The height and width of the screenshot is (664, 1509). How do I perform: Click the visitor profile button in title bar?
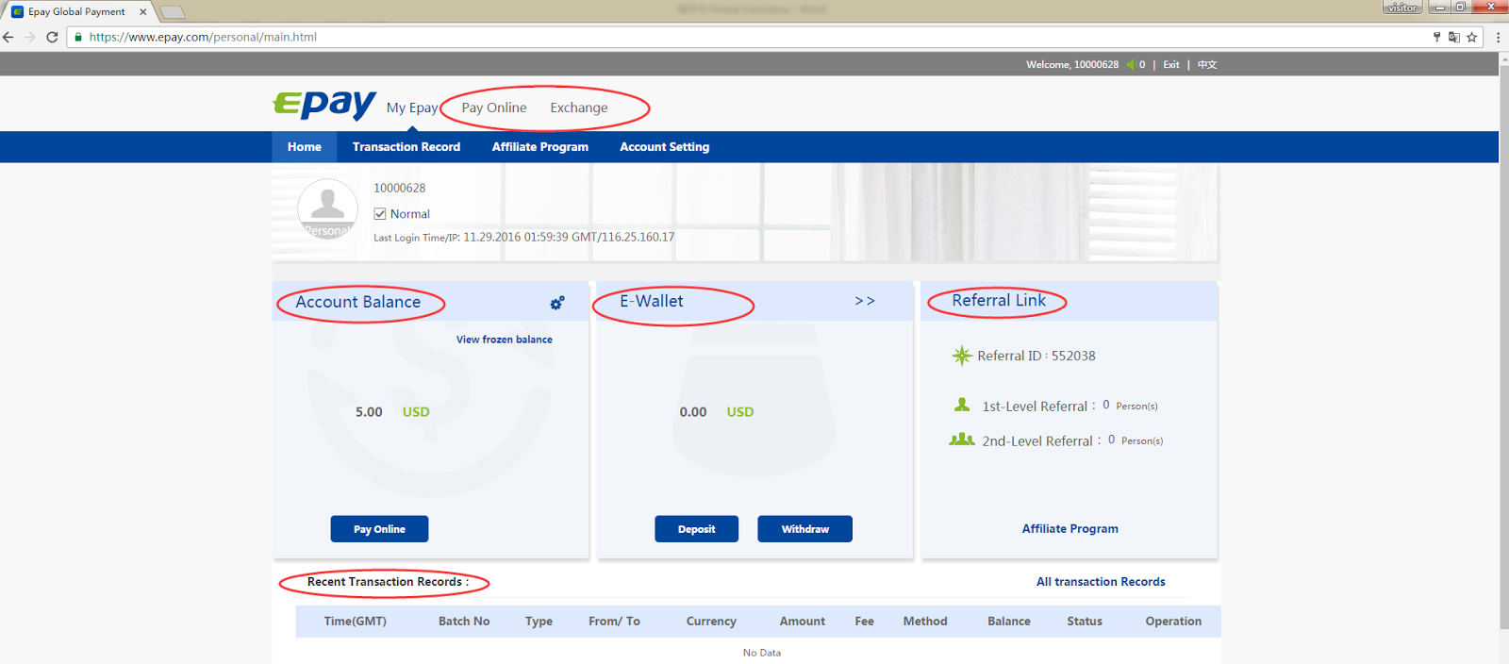[x=1402, y=7]
